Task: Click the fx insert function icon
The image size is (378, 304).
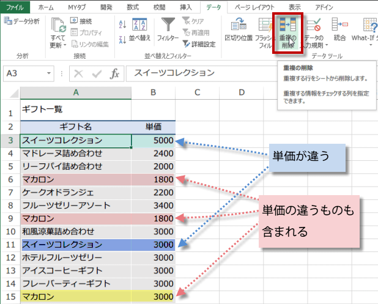Action: coord(114,73)
